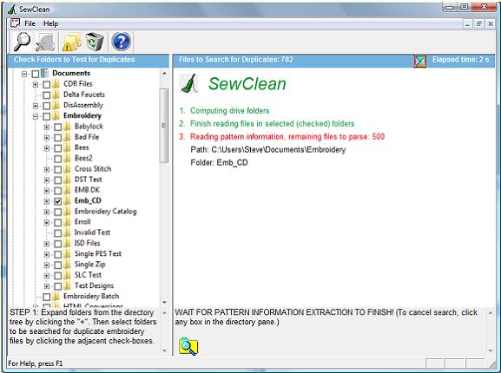This screenshot has height=373, width=501.
Task: Minimize the inner document window
Action: [467, 23]
